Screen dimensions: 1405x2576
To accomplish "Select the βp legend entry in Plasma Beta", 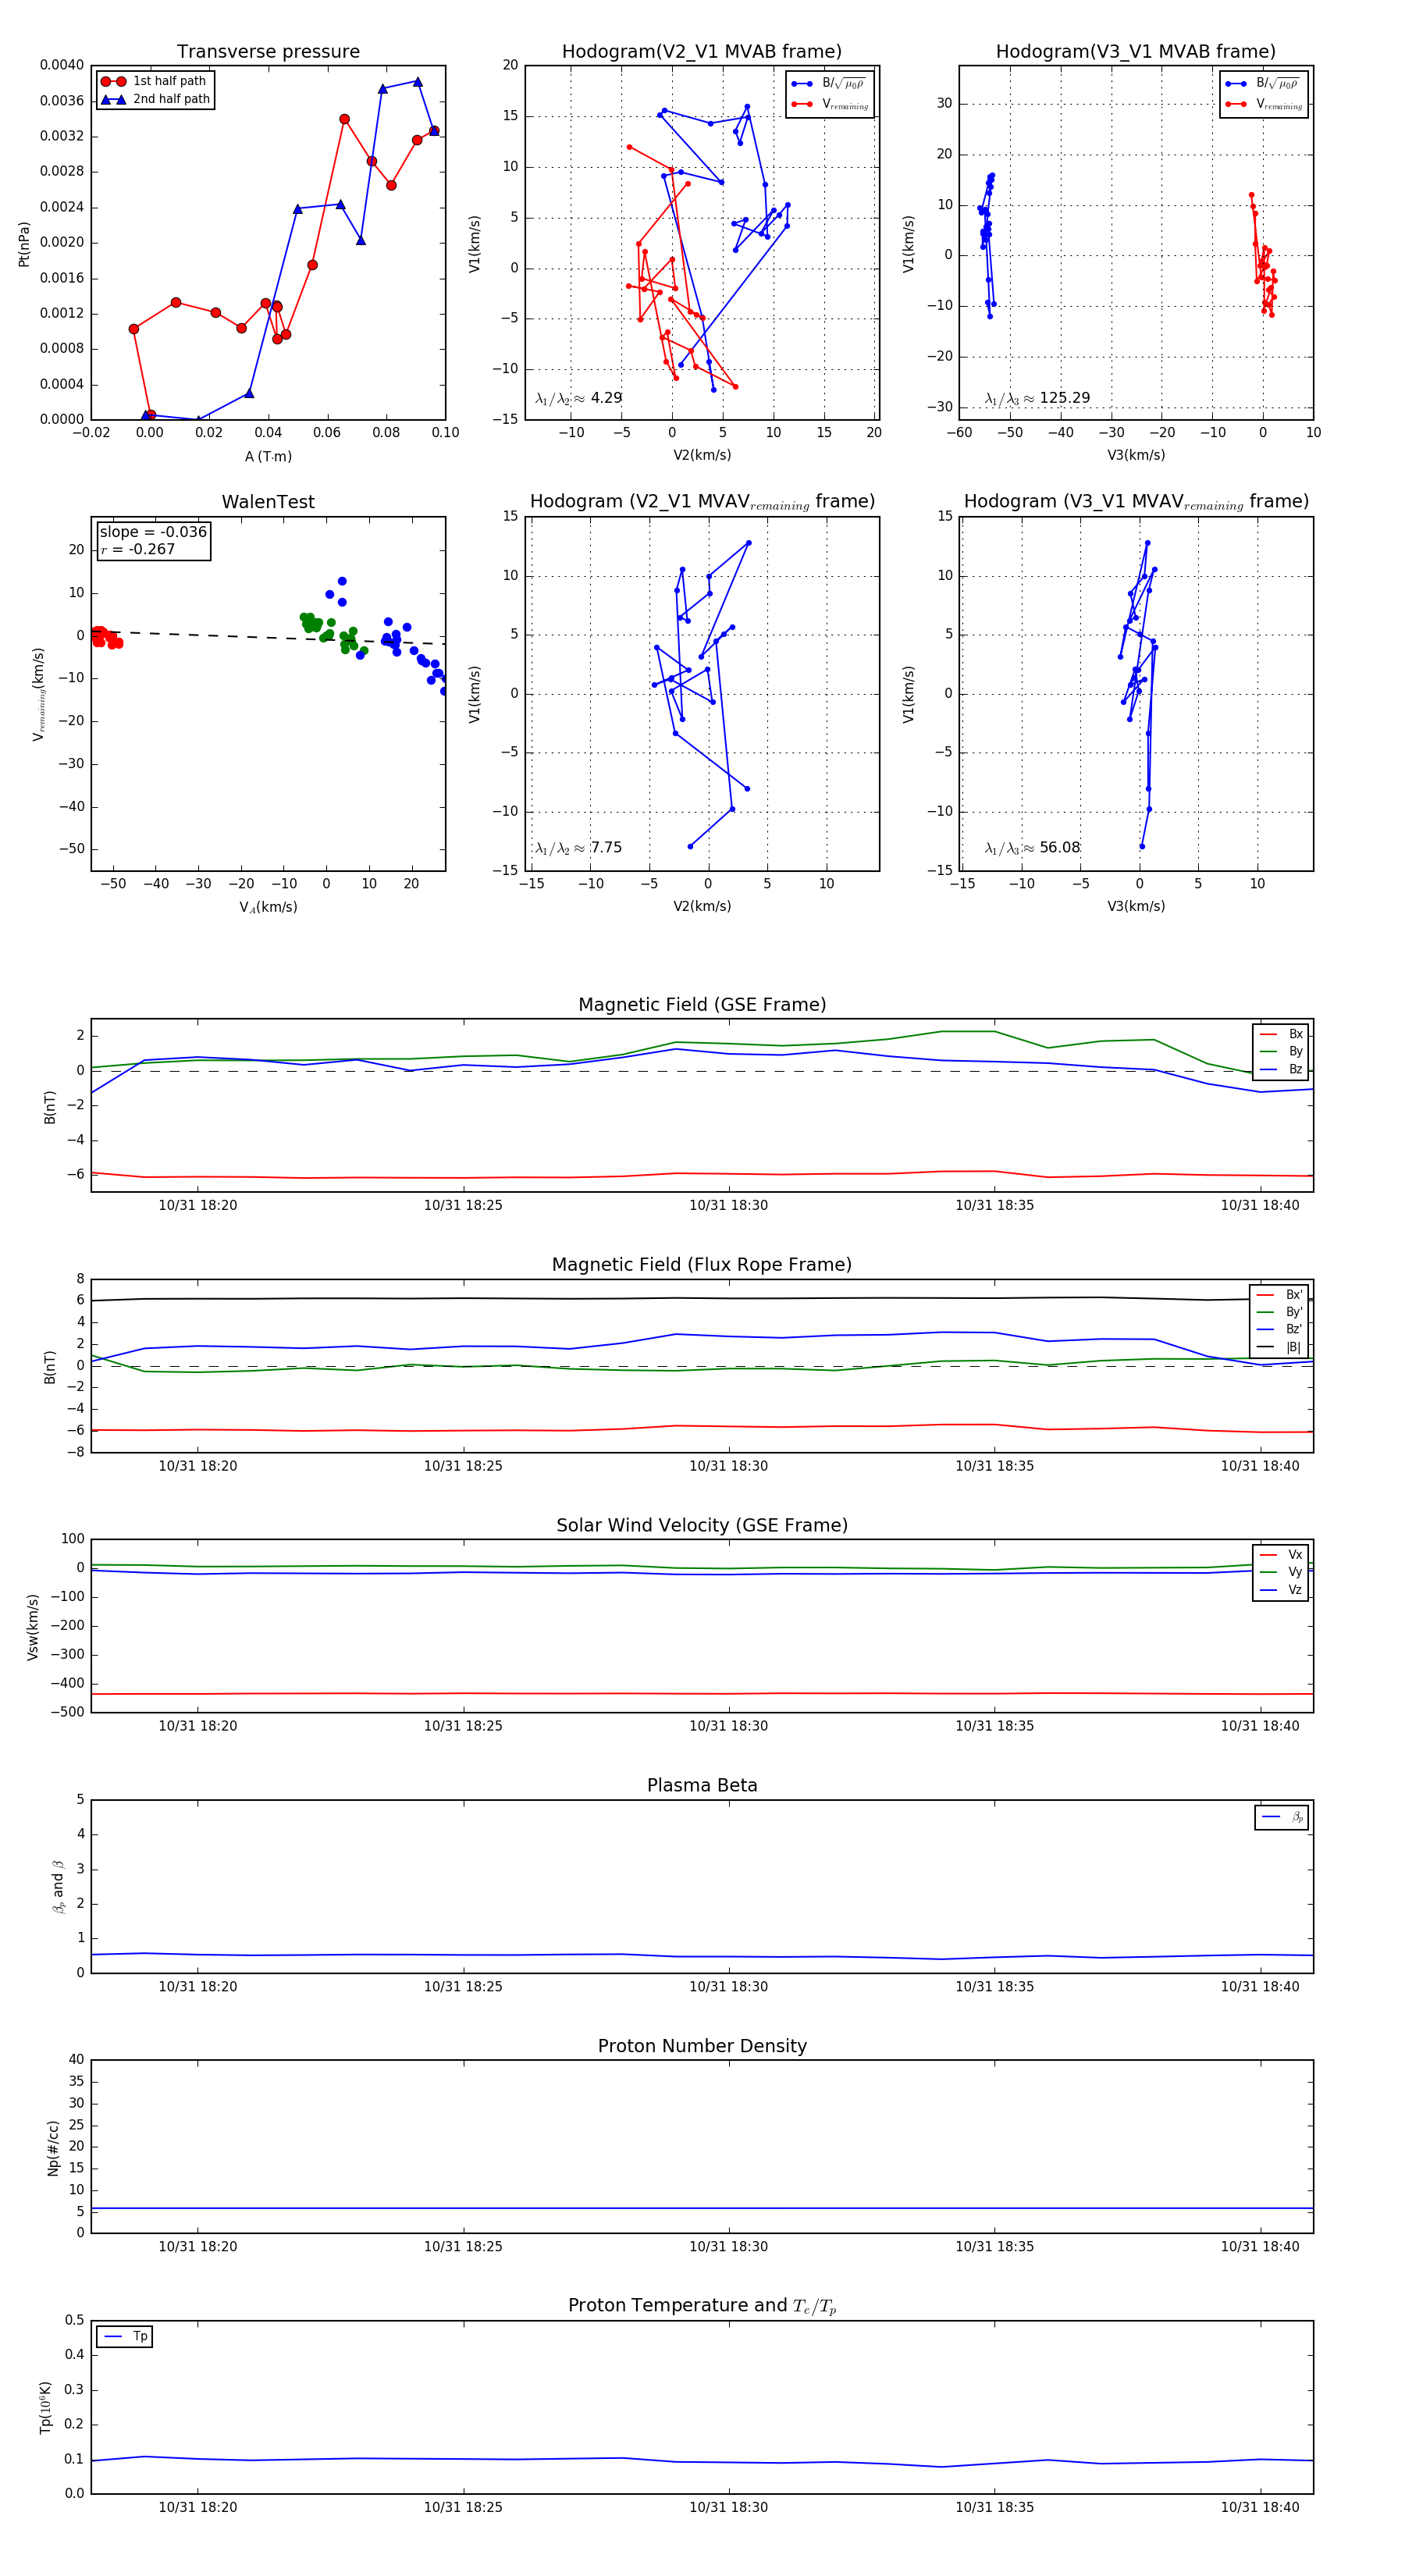I will coord(1282,1817).
